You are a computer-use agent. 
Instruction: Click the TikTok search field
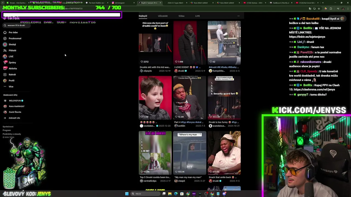16,25
